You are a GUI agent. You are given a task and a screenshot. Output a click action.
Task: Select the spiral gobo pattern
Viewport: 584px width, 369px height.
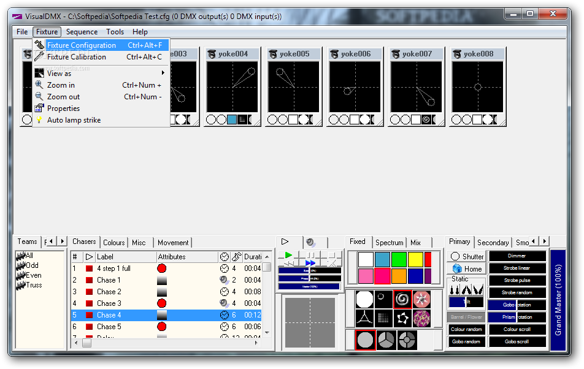[x=402, y=300]
